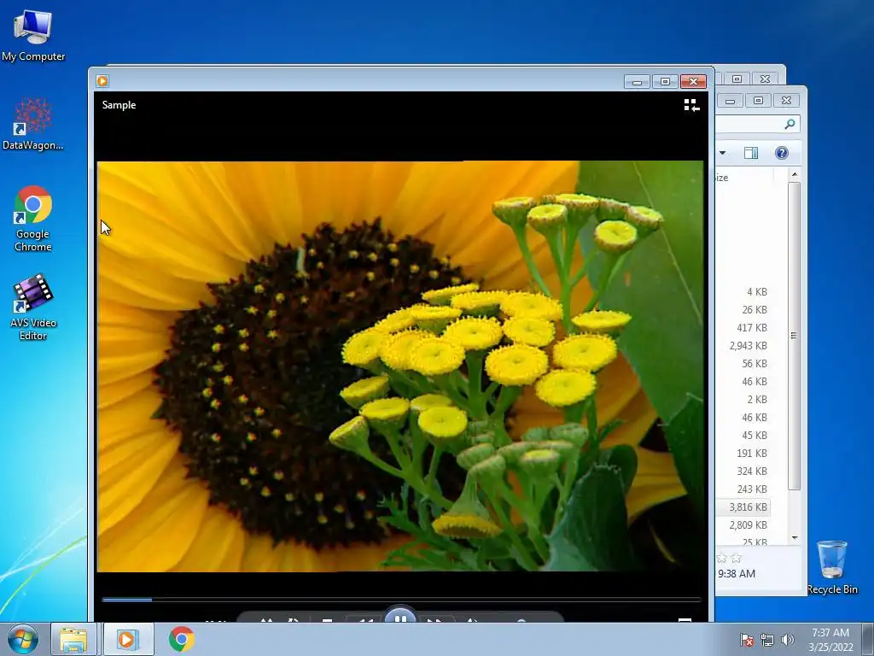Minimize the Windows Media Player window
The height and width of the screenshot is (656, 874).
click(637, 81)
